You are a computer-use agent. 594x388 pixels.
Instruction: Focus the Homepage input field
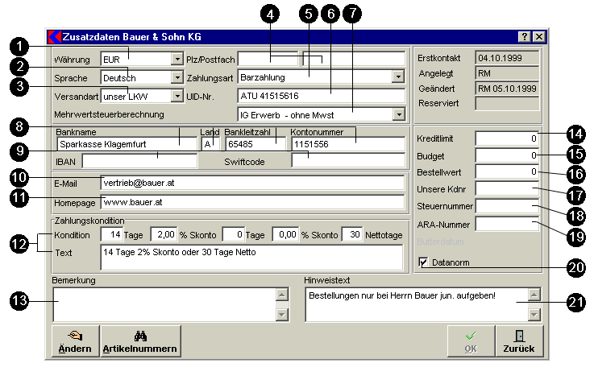251,201
